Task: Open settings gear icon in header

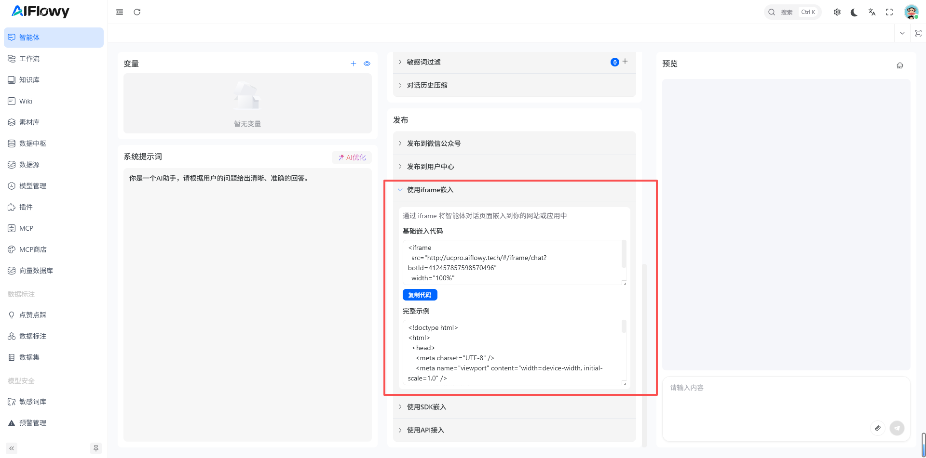Action: (x=837, y=12)
